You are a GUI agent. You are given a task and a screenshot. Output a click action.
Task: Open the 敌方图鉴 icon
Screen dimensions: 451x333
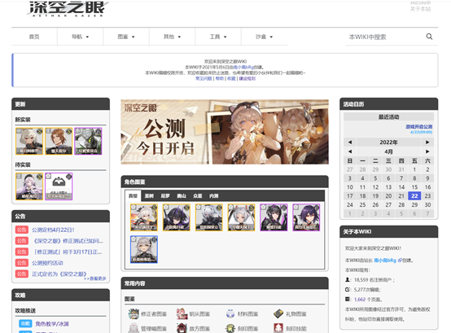pos(182,328)
